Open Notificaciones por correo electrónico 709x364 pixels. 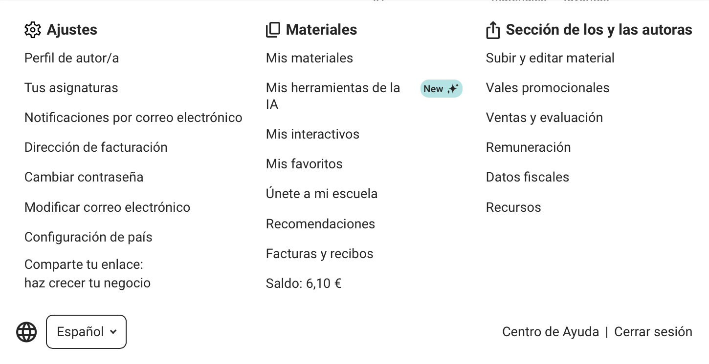pyautogui.click(x=133, y=118)
